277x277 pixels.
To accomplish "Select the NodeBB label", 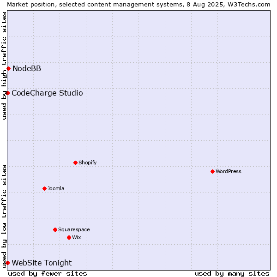I will [27, 68].
